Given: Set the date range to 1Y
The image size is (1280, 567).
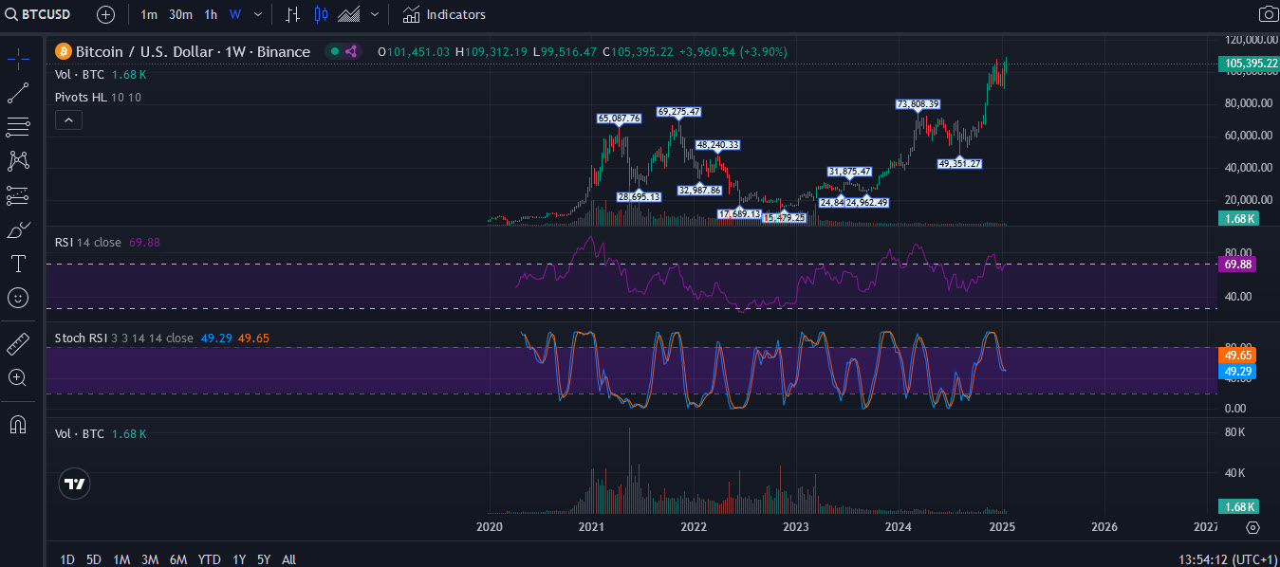Looking at the screenshot, I should point(239,559).
